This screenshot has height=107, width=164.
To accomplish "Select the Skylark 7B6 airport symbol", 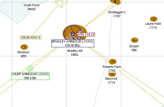I will (135, 40).
